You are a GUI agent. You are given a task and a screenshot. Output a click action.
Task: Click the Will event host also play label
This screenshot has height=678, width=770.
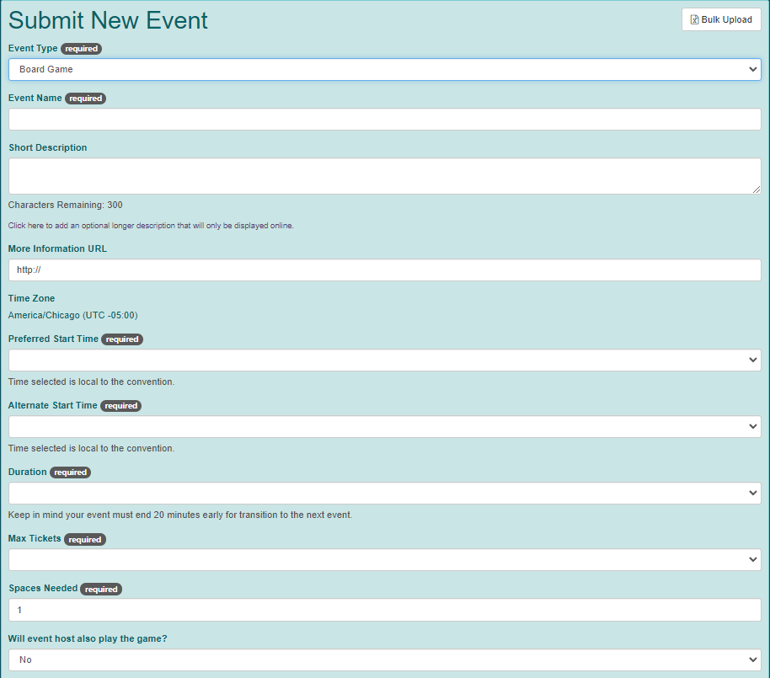click(88, 638)
